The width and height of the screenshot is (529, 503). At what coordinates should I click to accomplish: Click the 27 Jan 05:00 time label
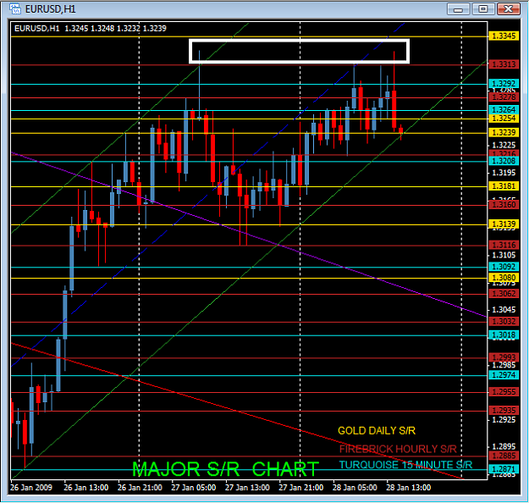[x=193, y=488]
